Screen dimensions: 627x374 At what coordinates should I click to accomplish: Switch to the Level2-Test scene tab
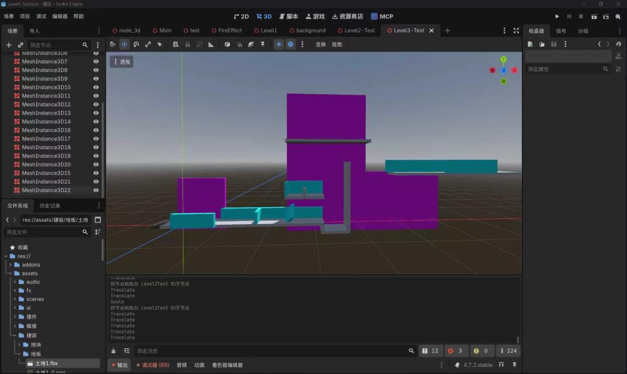[x=356, y=30]
